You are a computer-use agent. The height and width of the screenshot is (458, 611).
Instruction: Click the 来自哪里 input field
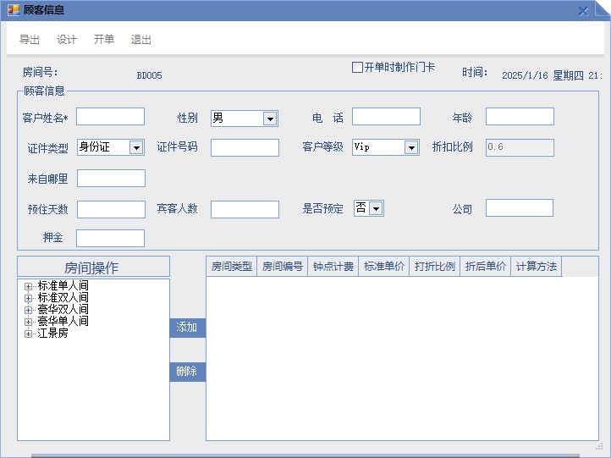(111, 178)
